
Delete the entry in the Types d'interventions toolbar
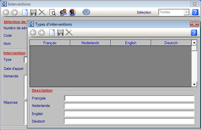(x=69, y=32)
